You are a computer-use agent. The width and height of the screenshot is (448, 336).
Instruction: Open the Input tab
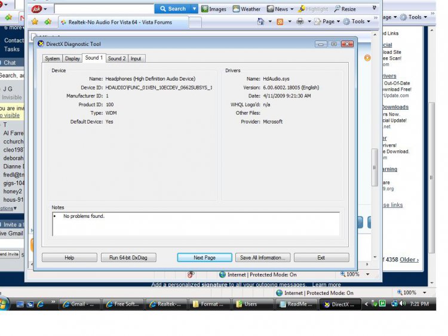(136, 58)
